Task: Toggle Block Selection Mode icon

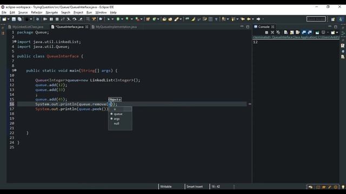Action: tap(210, 19)
